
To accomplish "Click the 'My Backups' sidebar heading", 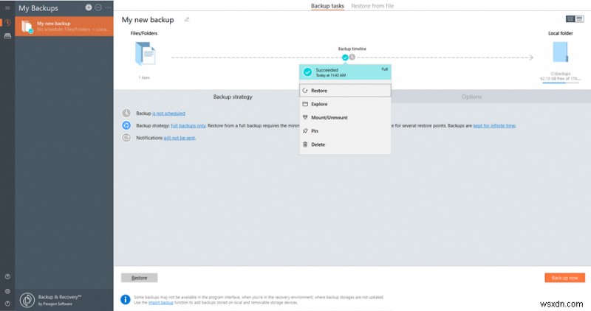I will [38, 8].
